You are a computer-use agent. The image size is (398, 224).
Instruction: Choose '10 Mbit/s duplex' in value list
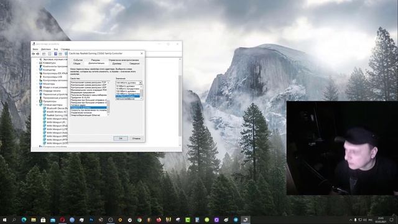(127, 86)
